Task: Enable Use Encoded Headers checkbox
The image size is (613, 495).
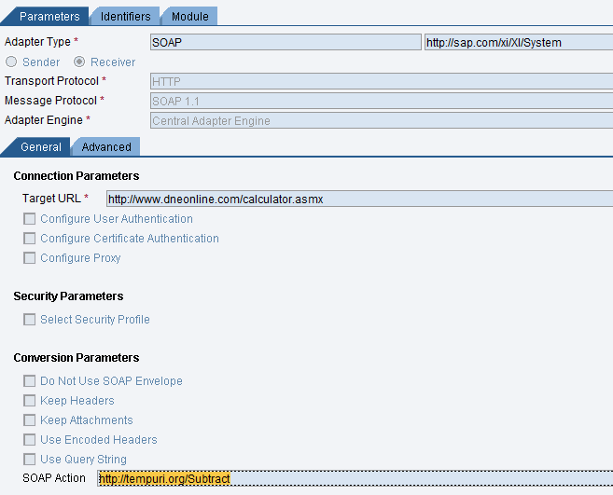Action: tap(29, 439)
